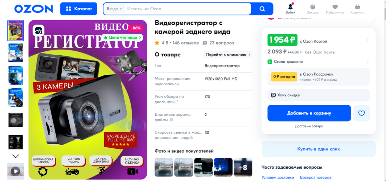Click the OZON logo

(x=34, y=9)
